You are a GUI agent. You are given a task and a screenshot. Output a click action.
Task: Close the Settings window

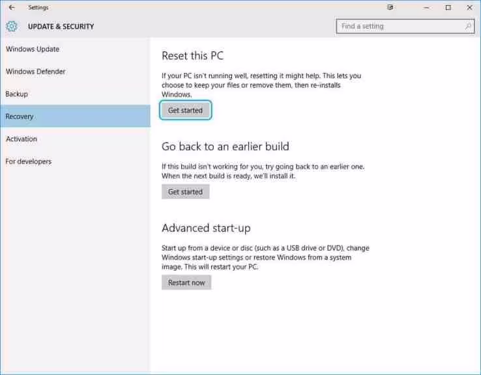point(470,7)
